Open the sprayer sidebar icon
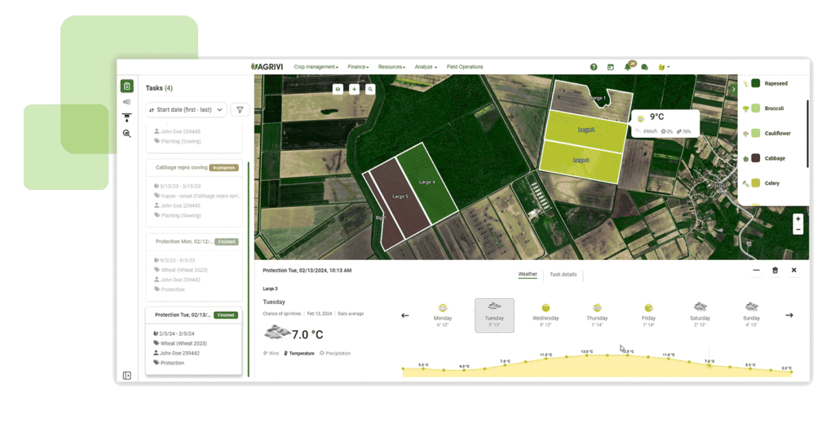 126,117
